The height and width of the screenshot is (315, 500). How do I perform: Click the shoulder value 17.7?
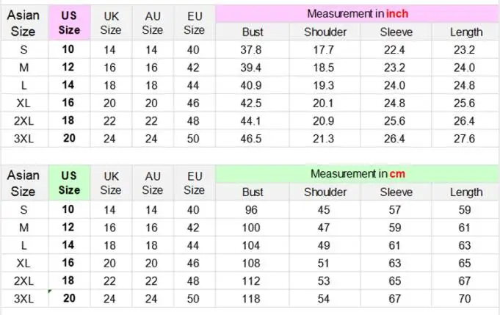[x=324, y=50]
